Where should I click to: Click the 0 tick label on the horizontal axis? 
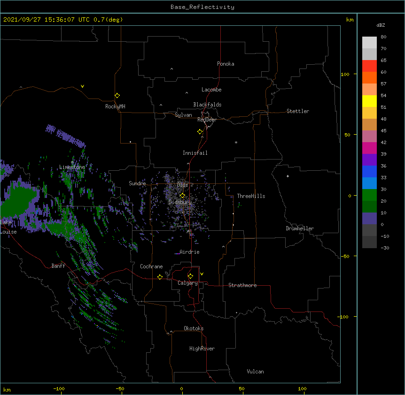[181, 388]
